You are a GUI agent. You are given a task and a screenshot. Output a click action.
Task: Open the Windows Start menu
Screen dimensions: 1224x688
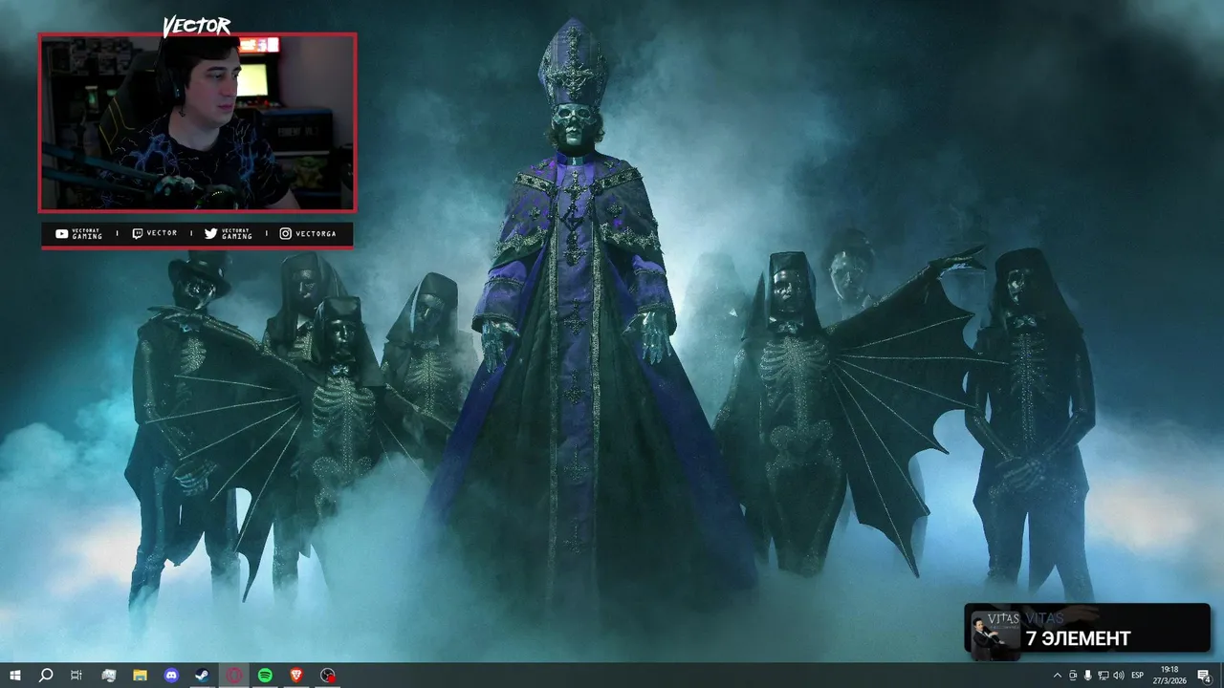14,676
